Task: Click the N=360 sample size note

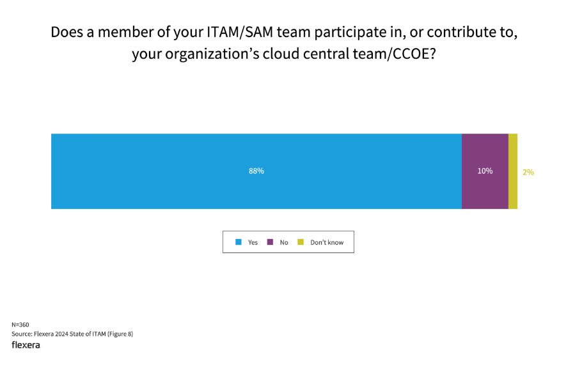Action: click(x=20, y=325)
